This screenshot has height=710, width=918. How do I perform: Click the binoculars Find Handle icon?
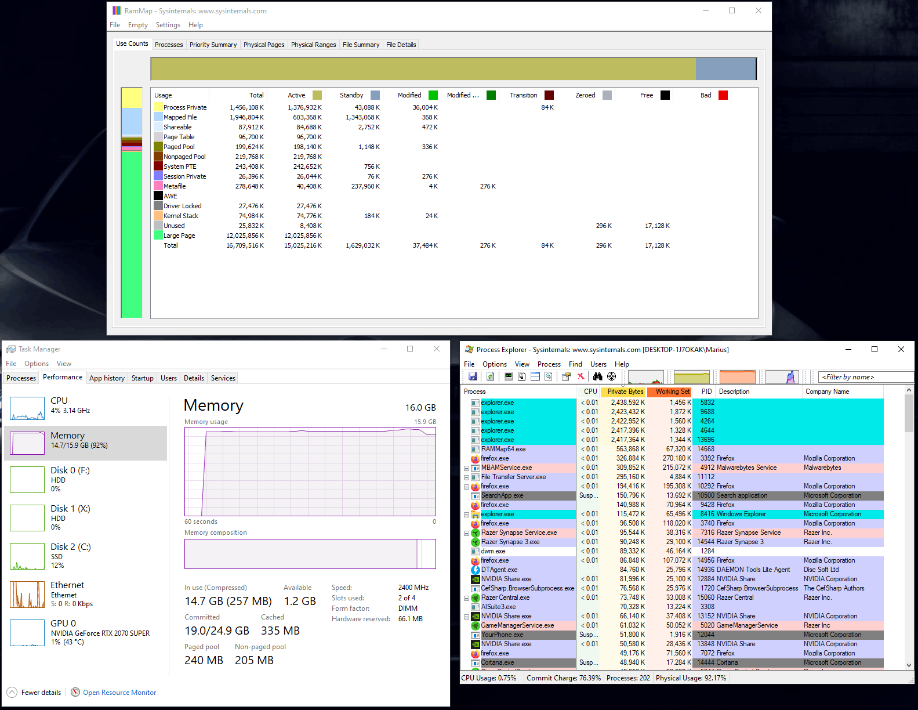click(597, 376)
